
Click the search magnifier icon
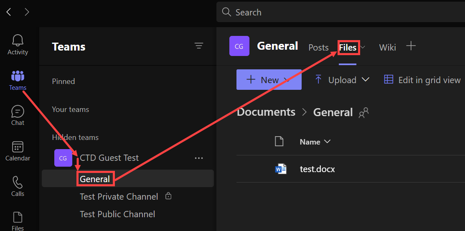(x=226, y=12)
